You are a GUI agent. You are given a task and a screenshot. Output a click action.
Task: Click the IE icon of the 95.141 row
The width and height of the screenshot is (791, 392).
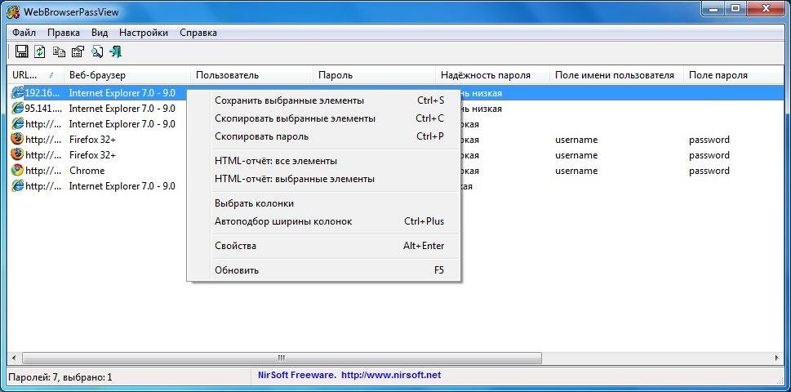18,109
